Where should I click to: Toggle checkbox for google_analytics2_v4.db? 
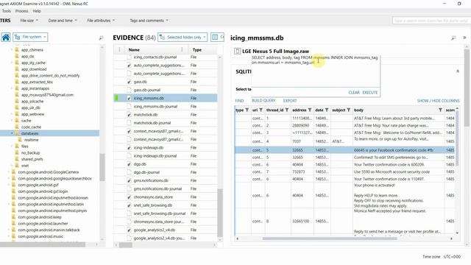pos(130,230)
